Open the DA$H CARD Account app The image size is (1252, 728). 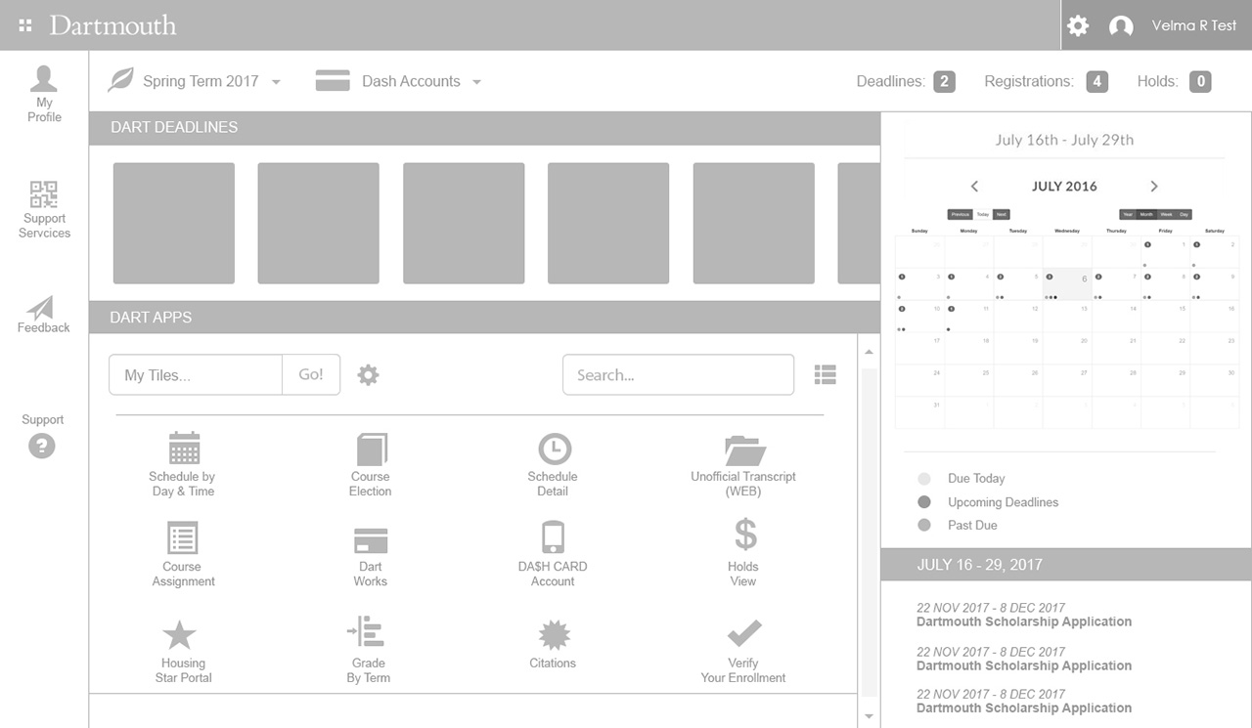(553, 537)
